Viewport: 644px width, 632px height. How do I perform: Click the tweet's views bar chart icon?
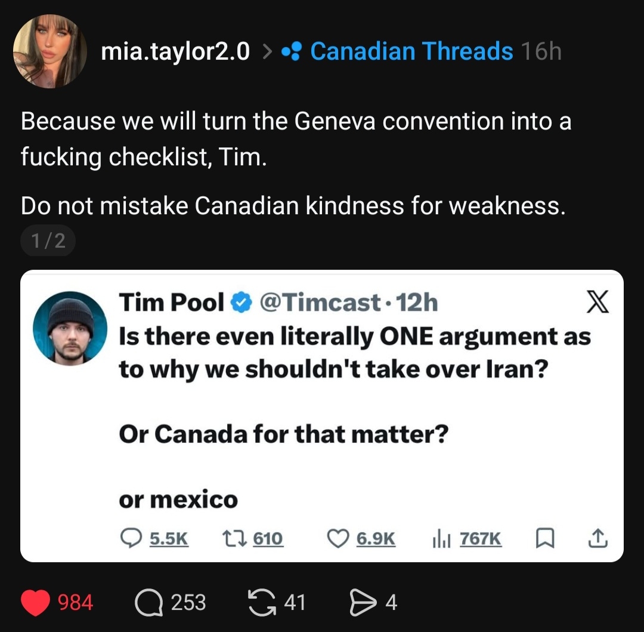coord(439,538)
